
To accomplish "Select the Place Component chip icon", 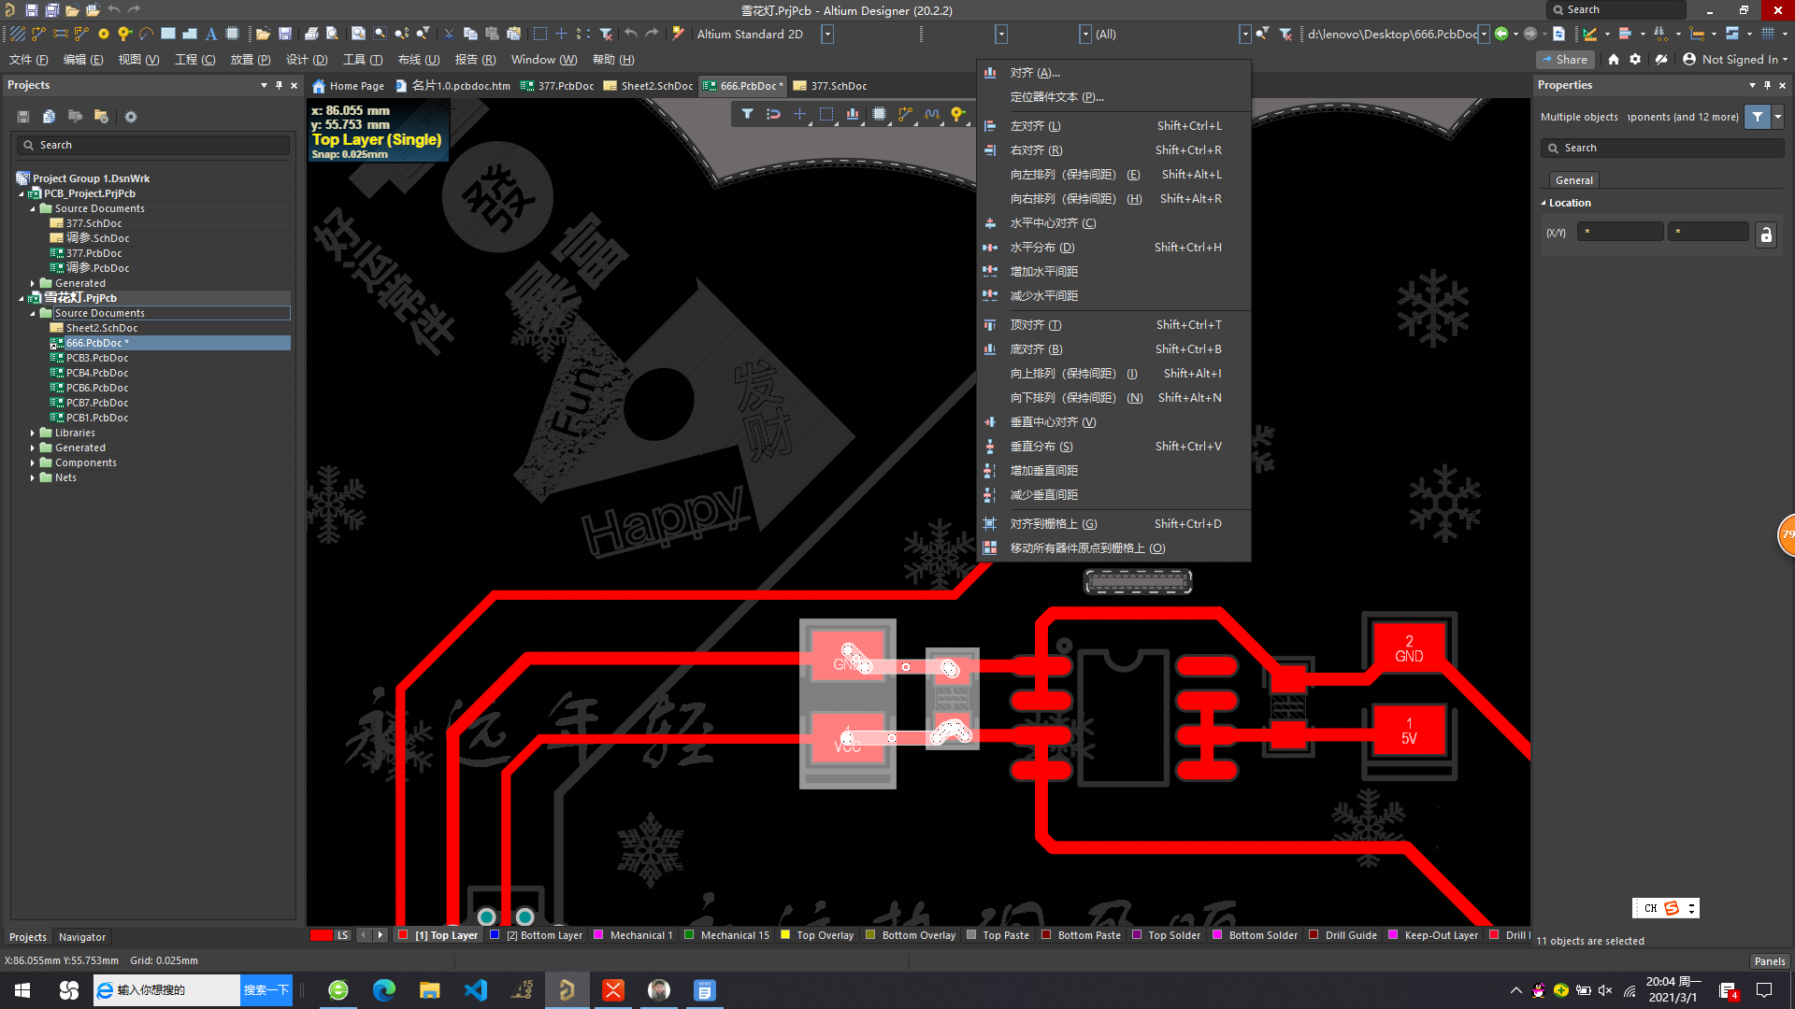I will [232, 34].
